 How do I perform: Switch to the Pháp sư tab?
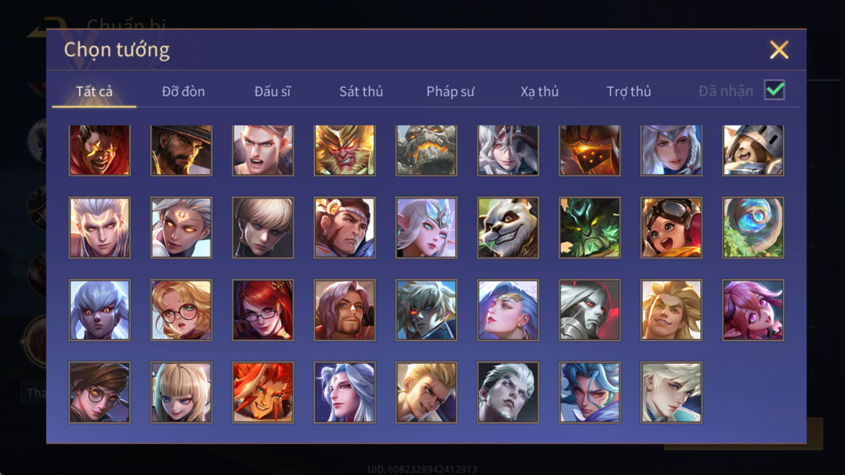click(x=450, y=91)
